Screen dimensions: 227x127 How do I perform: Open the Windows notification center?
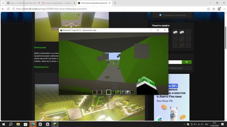(222, 124)
